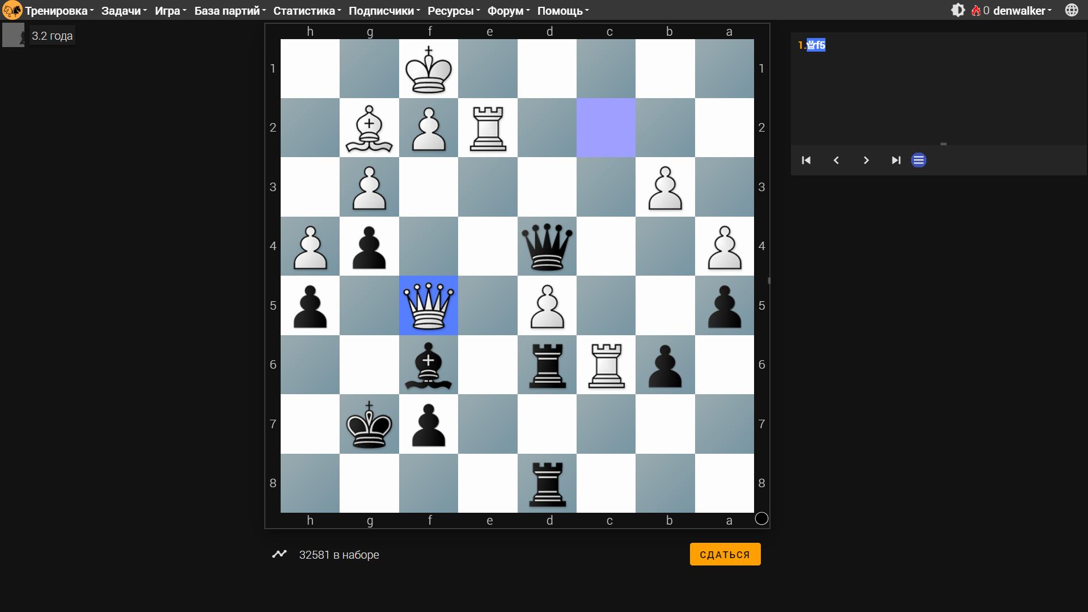Click the opponent avatar thumbnail

coord(12,34)
